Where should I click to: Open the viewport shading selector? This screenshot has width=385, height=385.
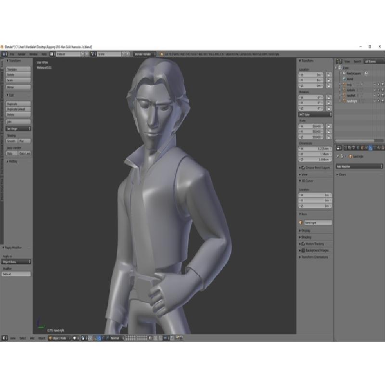pos(76,338)
